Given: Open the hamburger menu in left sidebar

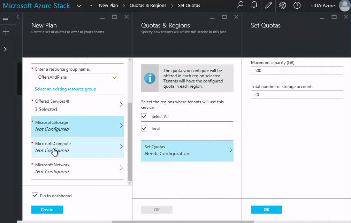Looking at the screenshot, I should click(5, 18).
